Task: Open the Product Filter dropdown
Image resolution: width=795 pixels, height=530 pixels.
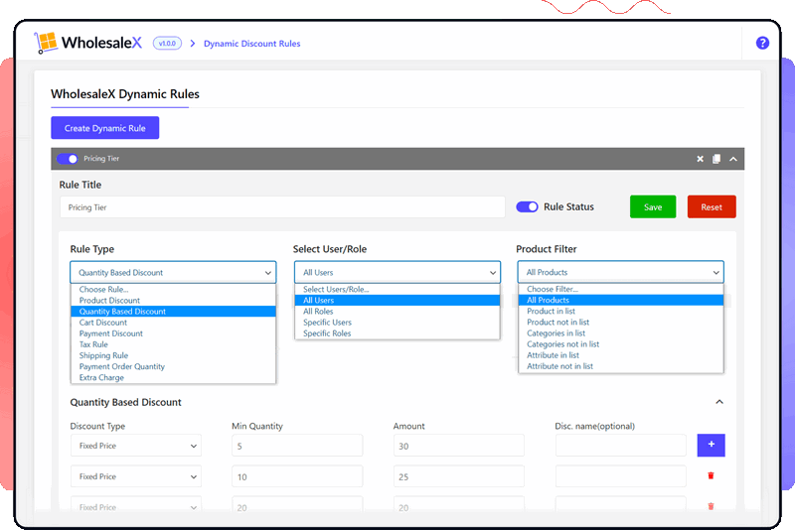Action: [x=620, y=272]
